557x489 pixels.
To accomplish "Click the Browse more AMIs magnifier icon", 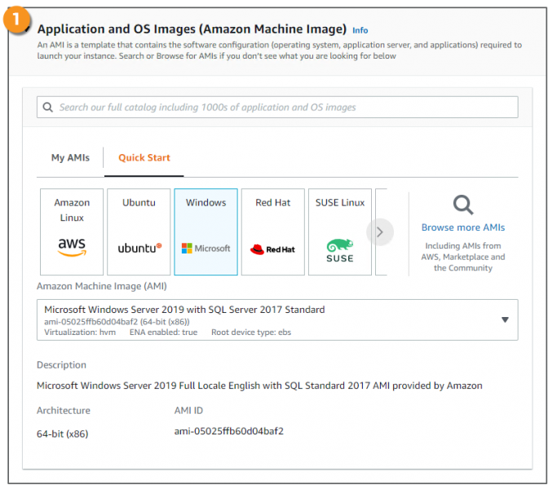I will 463,205.
